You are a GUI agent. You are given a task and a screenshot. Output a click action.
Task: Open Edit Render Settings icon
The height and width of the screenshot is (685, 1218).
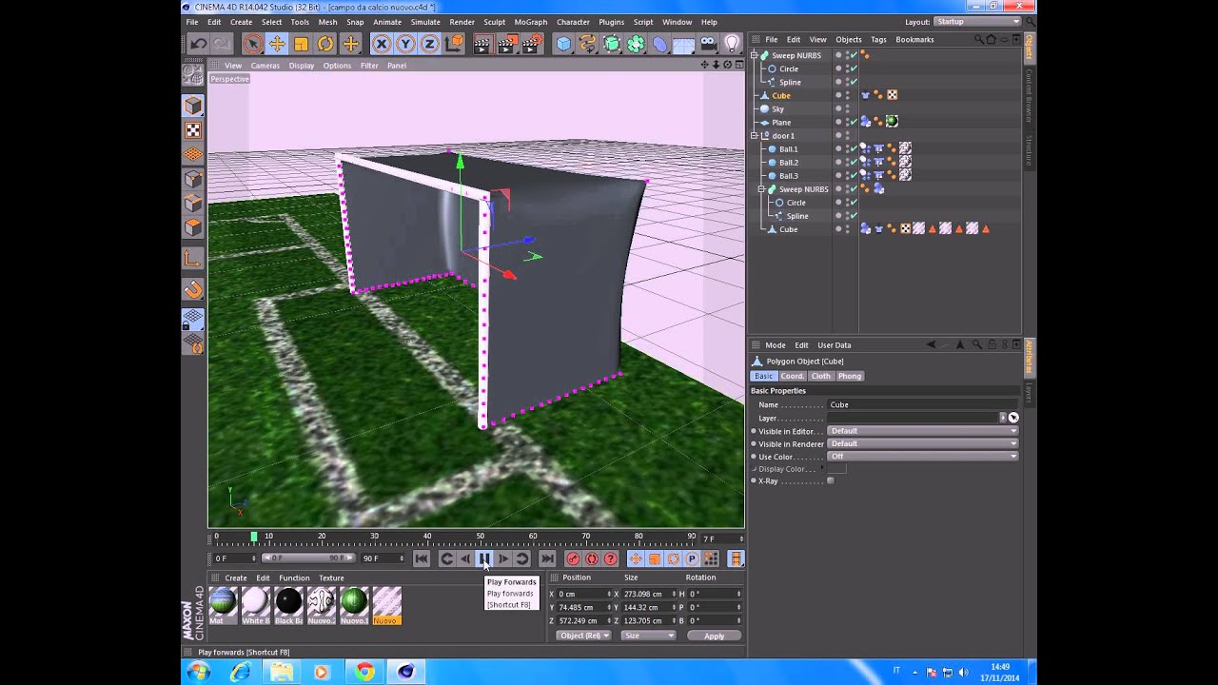[x=532, y=43]
